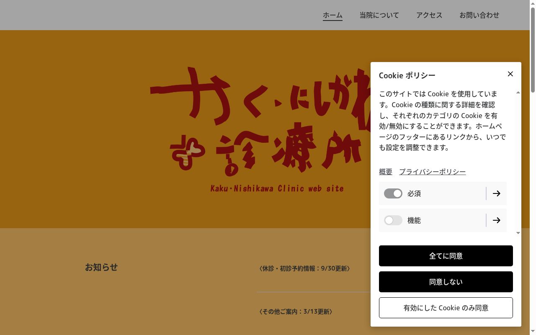Open the アクセス menu item
The height and width of the screenshot is (335, 536).
coord(429,15)
